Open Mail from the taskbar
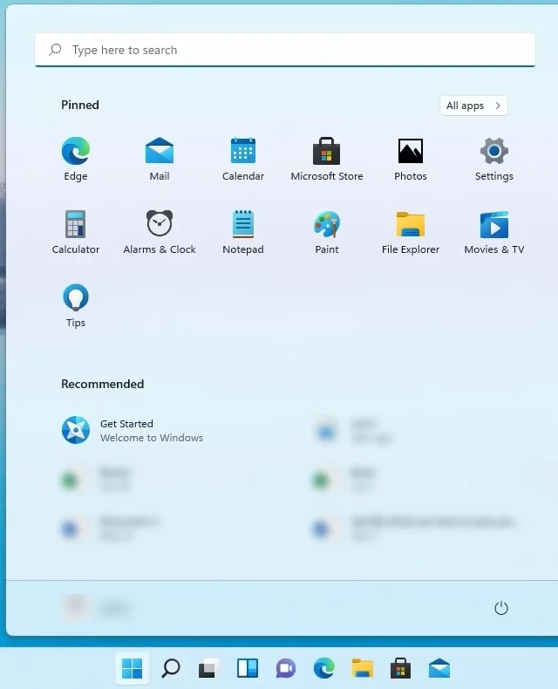The height and width of the screenshot is (689, 558). 439,668
